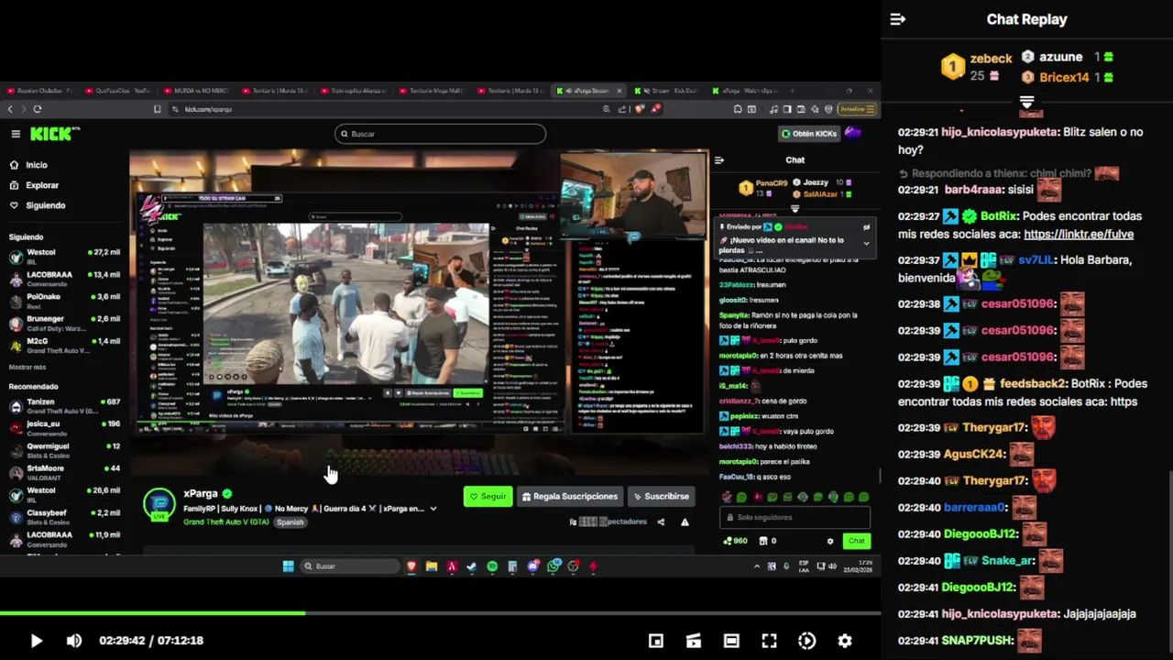Bookmark the page with the bookmark icon
Image resolution: width=1173 pixels, height=660 pixels.
[158, 109]
